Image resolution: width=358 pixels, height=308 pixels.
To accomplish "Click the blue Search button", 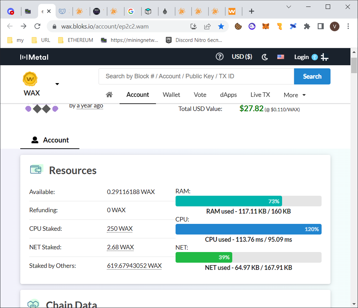I will pyautogui.click(x=312, y=76).
